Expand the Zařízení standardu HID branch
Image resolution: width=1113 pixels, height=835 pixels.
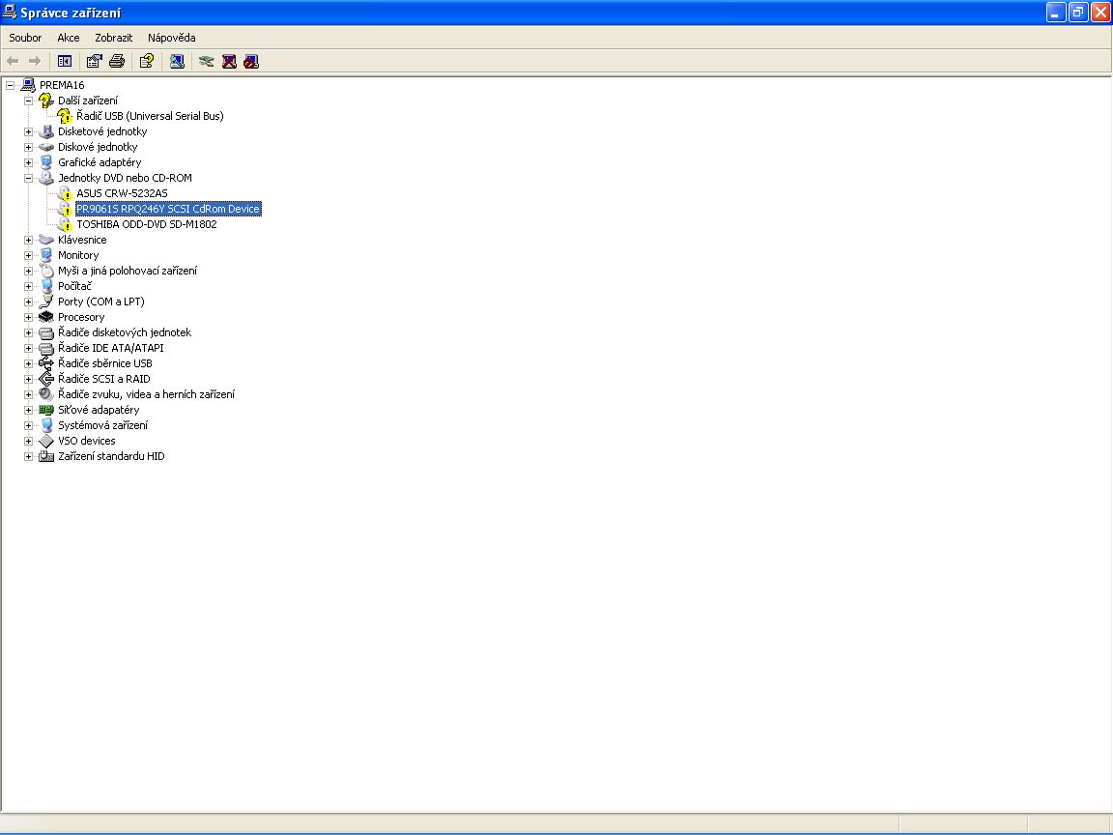click(28, 456)
